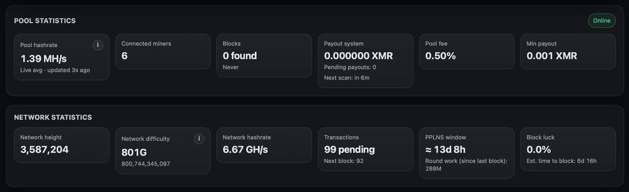Select the Min payout card
This screenshot has width=629, height=192.
568,51
